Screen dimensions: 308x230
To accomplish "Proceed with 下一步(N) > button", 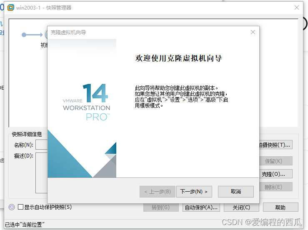I will pyautogui.click(x=194, y=192).
